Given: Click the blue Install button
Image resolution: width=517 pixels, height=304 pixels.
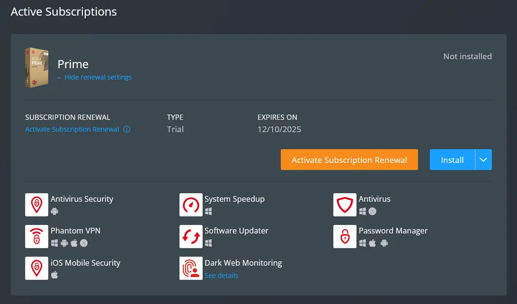Looking at the screenshot, I should pyautogui.click(x=452, y=160).
